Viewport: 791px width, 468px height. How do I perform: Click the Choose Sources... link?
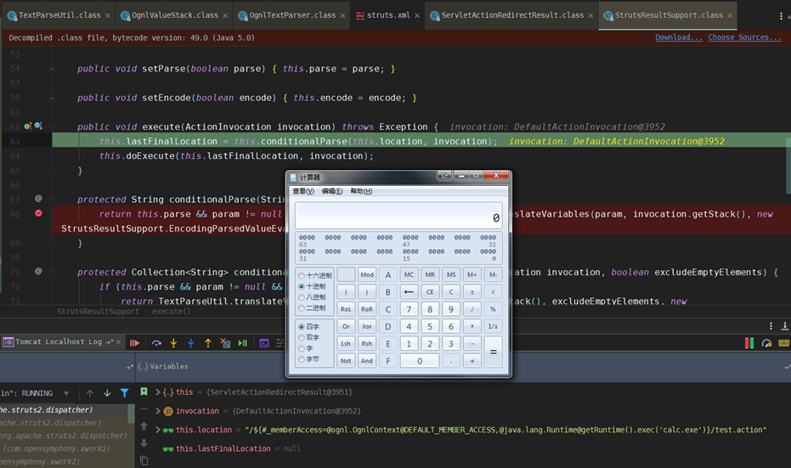coord(744,37)
